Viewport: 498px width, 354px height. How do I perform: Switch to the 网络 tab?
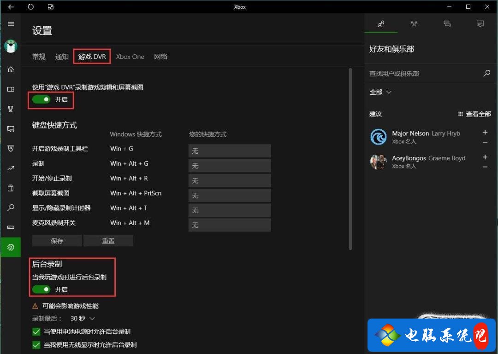(161, 57)
